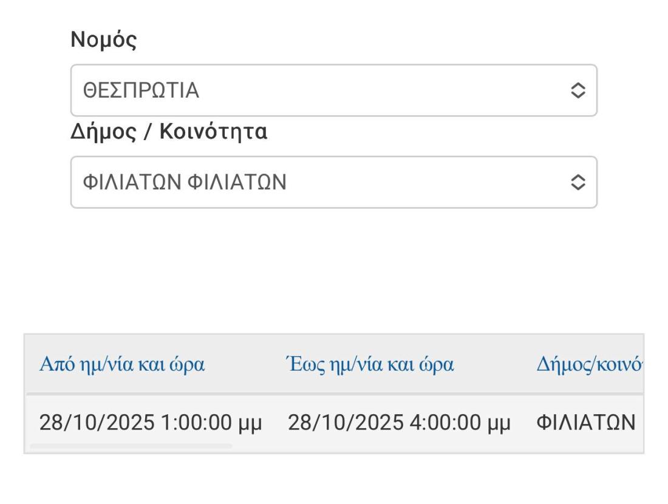Sort by Από ημ/νία και ώρα column
This screenshot has height=504, width=668.
[x=122, y=365]
